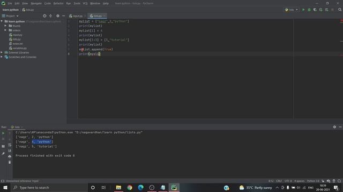Screen dimensions: 343x192
Task: Click the PyCharm logo in the title bar
Action: [x=3, y=3]
